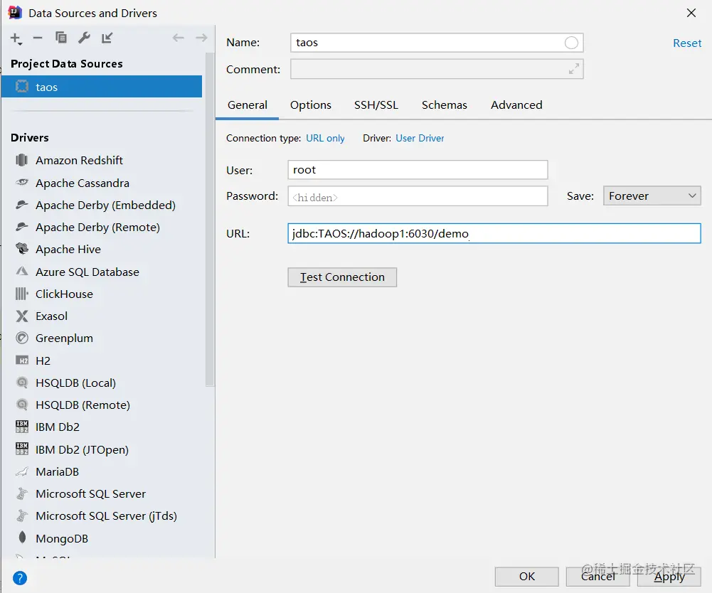Remove selected data source with minus icon
Image resolution: width=712 pixels, height=593 pixels.
pyautogui.click(x=38, y=38)
